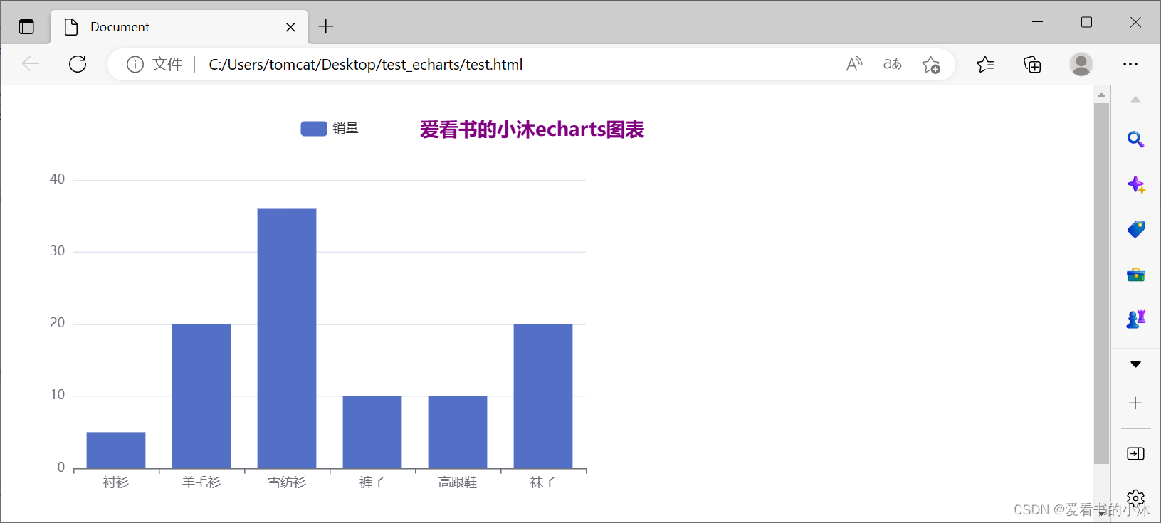
Task: Open the Settings and more menu
Action: click(x=1130, y=64)
